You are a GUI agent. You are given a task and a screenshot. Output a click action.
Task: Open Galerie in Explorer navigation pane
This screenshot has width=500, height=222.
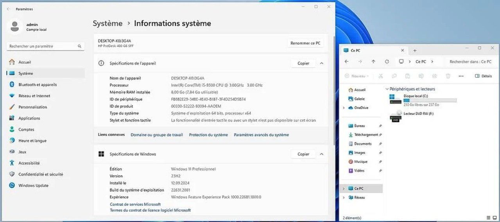(360, 99)
